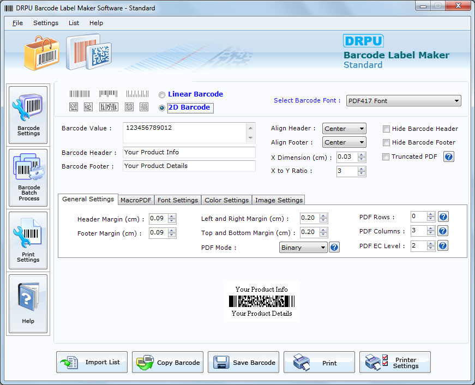Click the DRPU brand logo
Screen dimensions: 475x385
pos(363,40)
